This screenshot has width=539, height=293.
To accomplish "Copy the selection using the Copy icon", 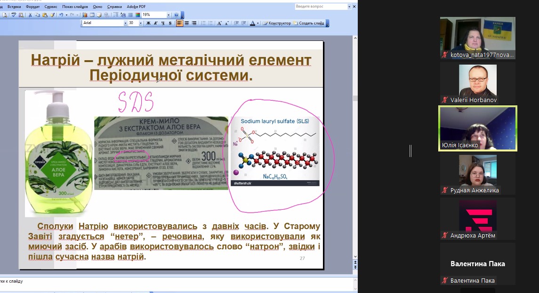I will coord(38,15).
